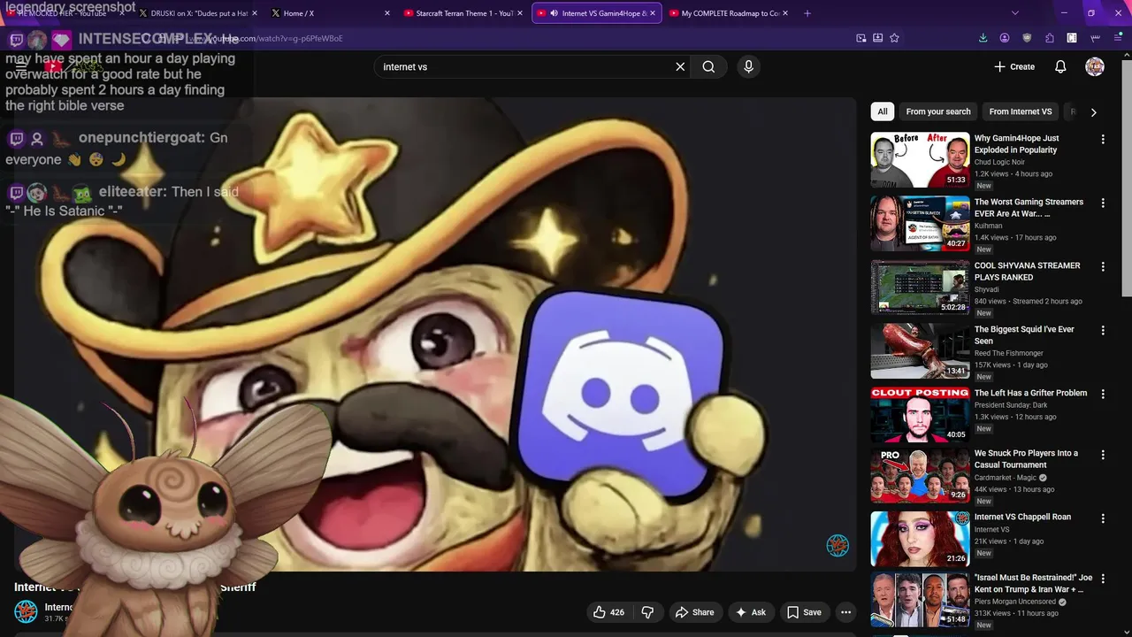
Task: Close the Starcraft Terran Theme tab
Action: 519,13
